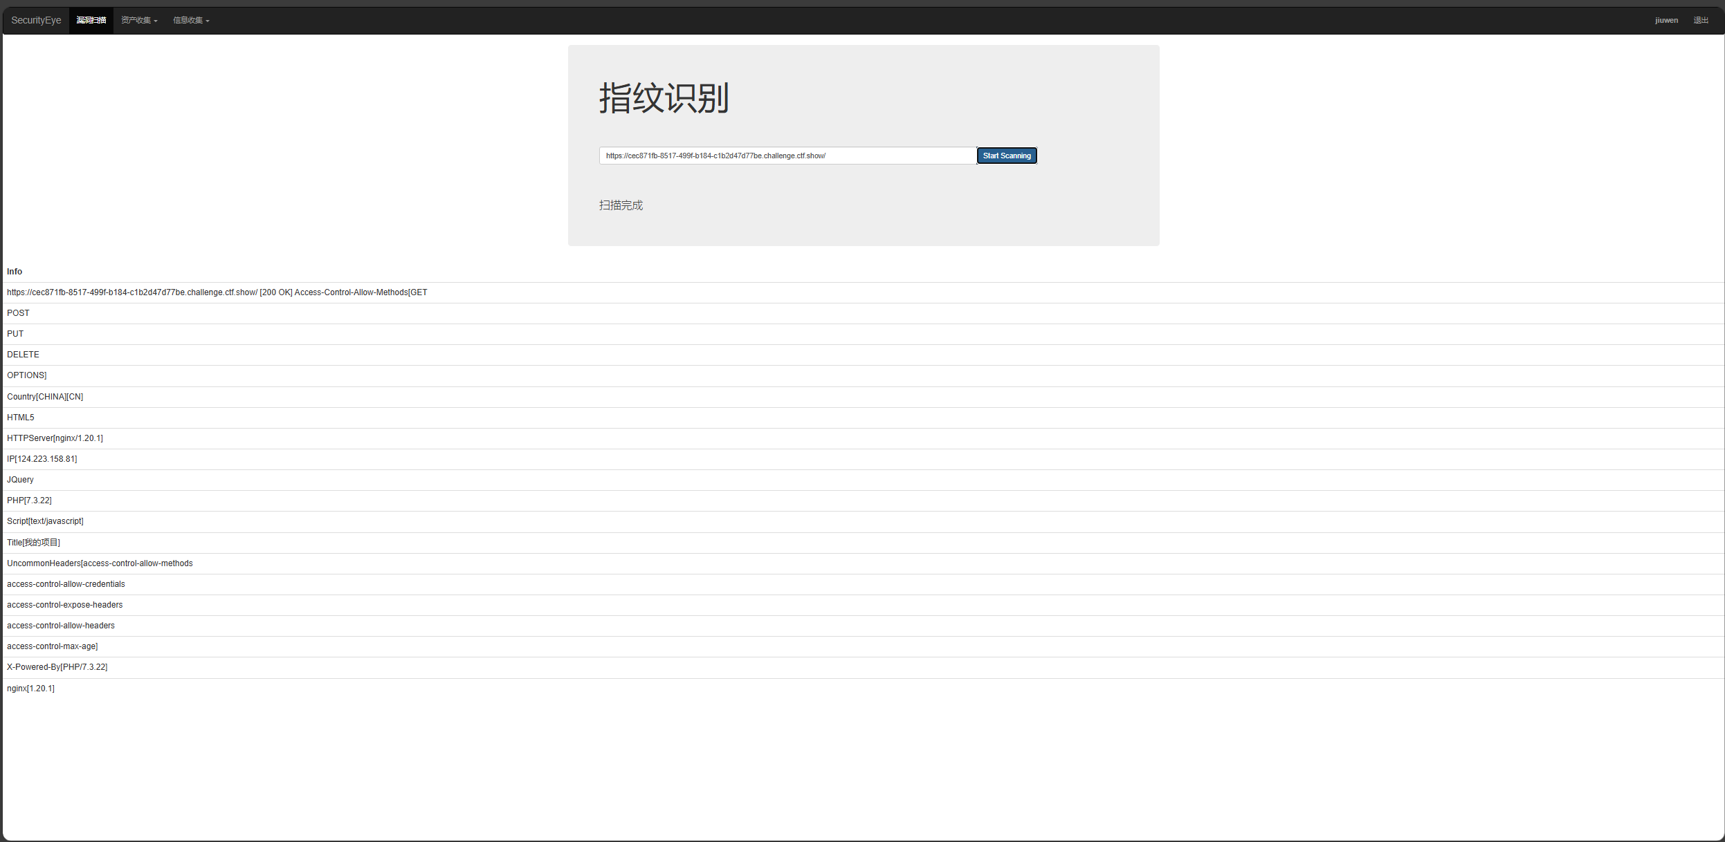The width and height of the screenshot is (1725, 842).
Task: Open the 漏洞扫描 nav tab
Action: (91, 20)
